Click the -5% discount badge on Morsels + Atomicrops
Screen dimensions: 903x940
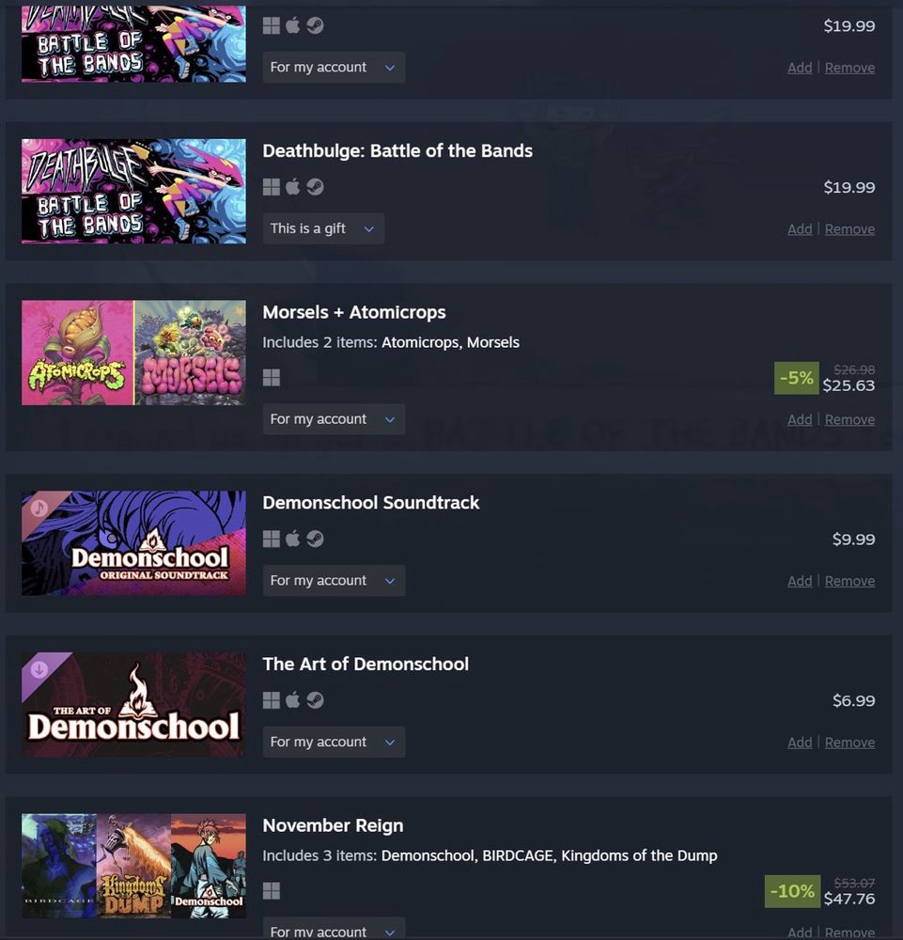pyautogui.click(x=796, y=378)
